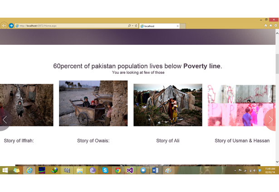The width and height of the screenshot is (279, 192).
Task: Open the blue round cat-face taskbar icon
Action: tap(143, 170)
